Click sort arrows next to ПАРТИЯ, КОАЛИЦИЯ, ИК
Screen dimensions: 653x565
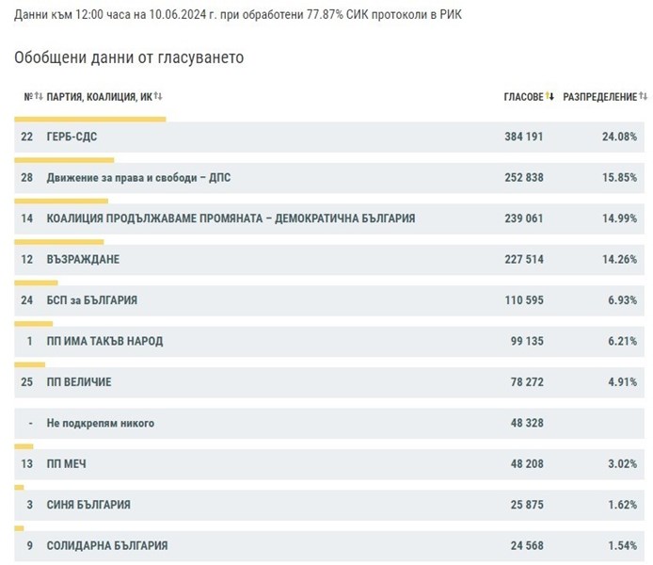pyautogui.click(x=158, y=96)
